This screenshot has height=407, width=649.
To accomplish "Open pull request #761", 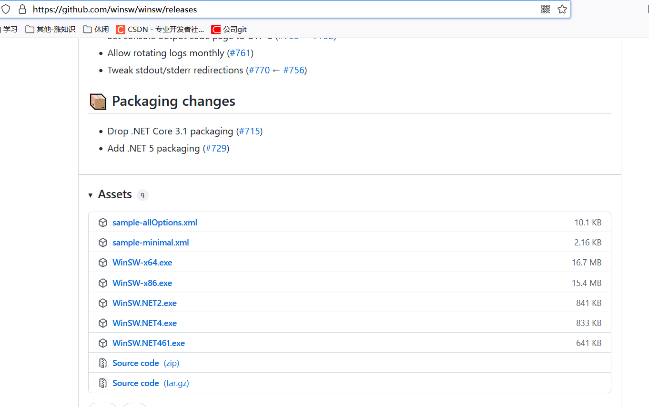I will (240, 53).
